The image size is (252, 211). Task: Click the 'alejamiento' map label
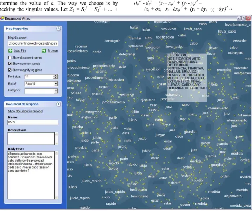click(x=233, y=196)
